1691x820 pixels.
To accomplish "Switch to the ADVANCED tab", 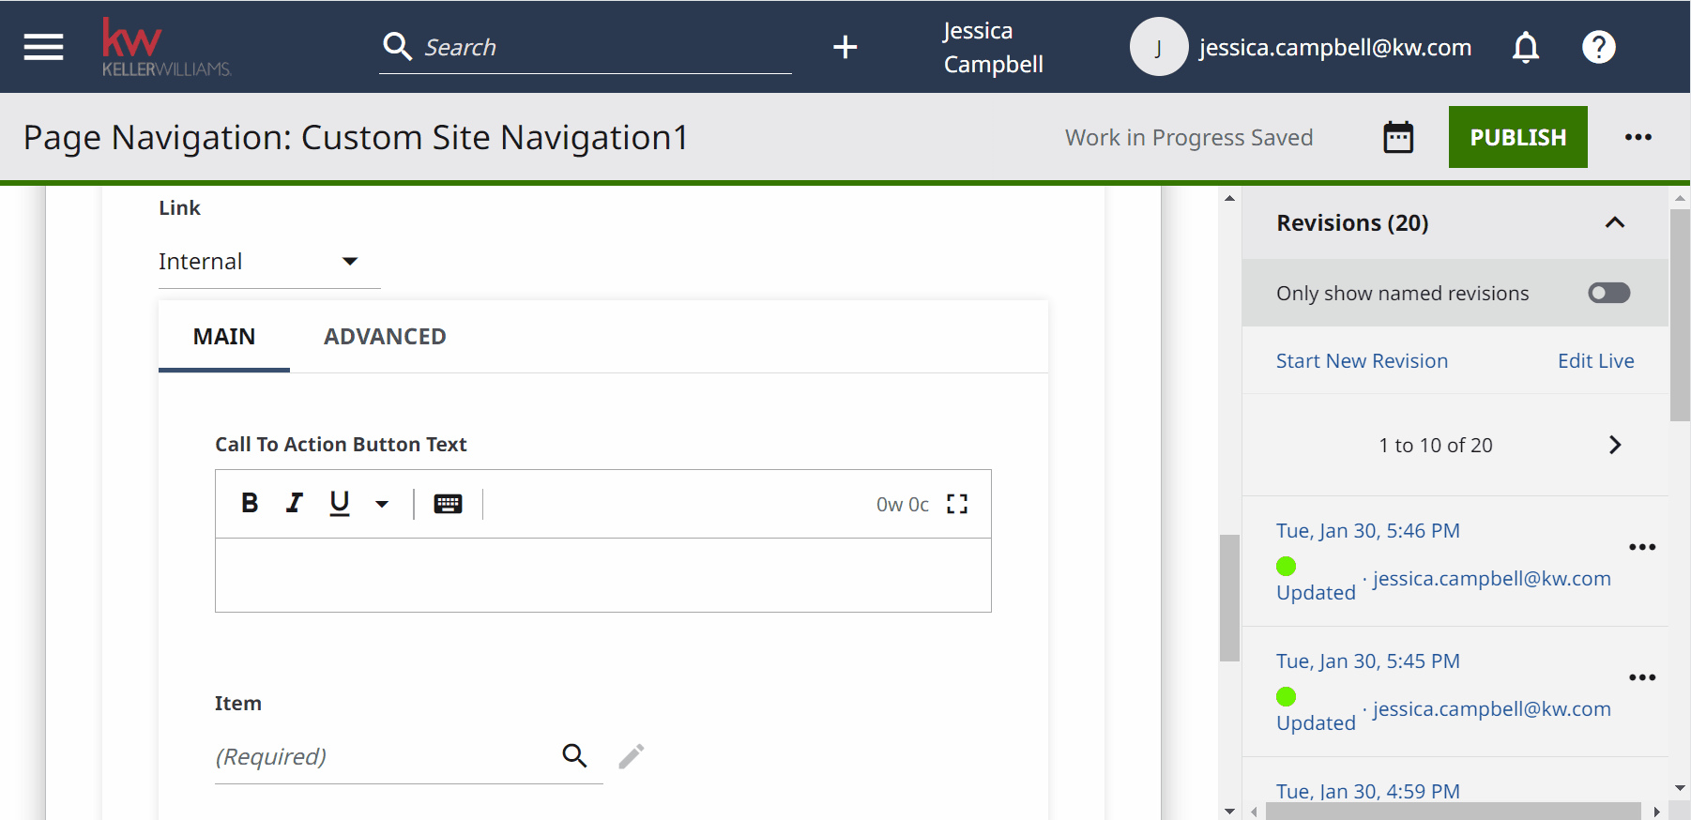I will pyautogui.click(x=385, y=337).
